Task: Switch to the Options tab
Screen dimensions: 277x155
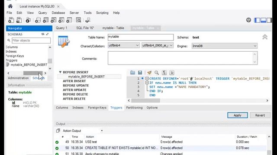Action: click(x=152, y=108)
